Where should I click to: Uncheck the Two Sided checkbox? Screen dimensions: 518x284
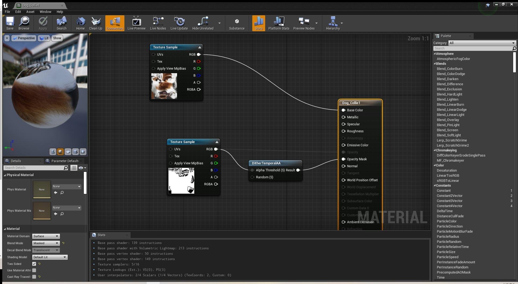(x=34, y=264)
